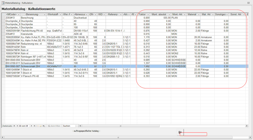This screenshot has width=253, height=140.
Task: Select row of Flachdichtung PN 40
Action: point(33,30)
